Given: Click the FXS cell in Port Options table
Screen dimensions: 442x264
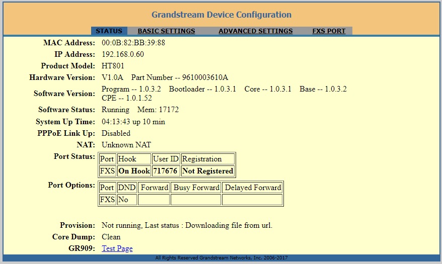Looking at the screenshot, I should pyautogui.click(x=107, y=200).
